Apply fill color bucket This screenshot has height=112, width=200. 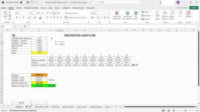[x=35, y=17]
